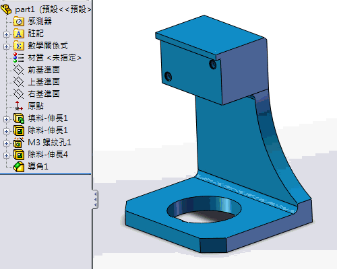Click the 除料-伸長1 cut feature icon

click(19, 130)
